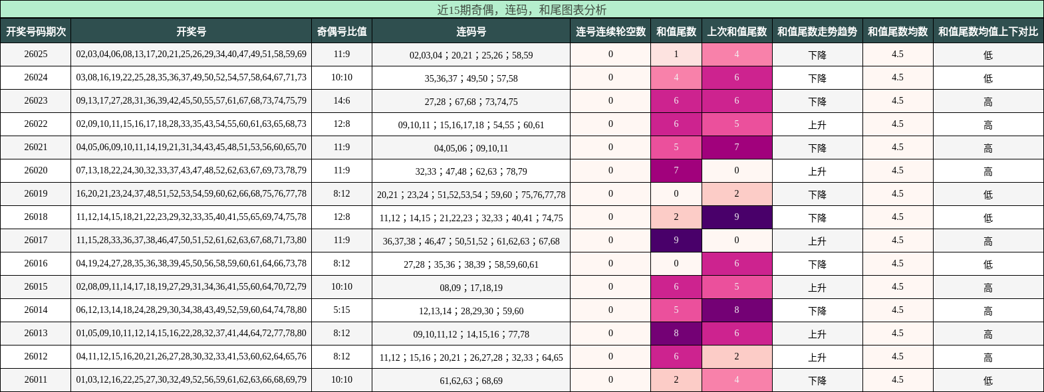This screenshot has height=392, width=1044.
Task: Click the odd-even ratio '14:6'
Action: (342, 101)
